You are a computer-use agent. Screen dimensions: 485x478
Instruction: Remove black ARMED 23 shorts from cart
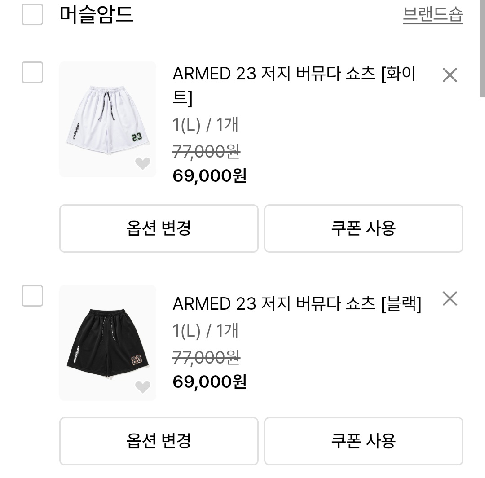(450, 298)
